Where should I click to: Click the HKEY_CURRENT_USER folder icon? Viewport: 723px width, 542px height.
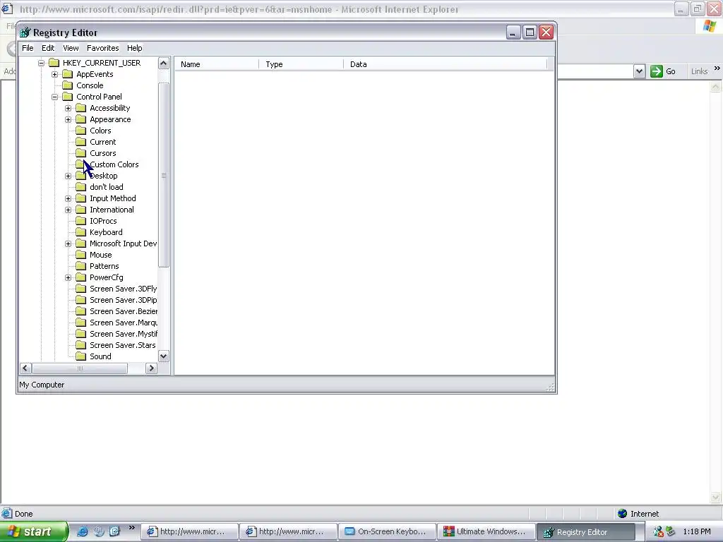coord(54,63)
